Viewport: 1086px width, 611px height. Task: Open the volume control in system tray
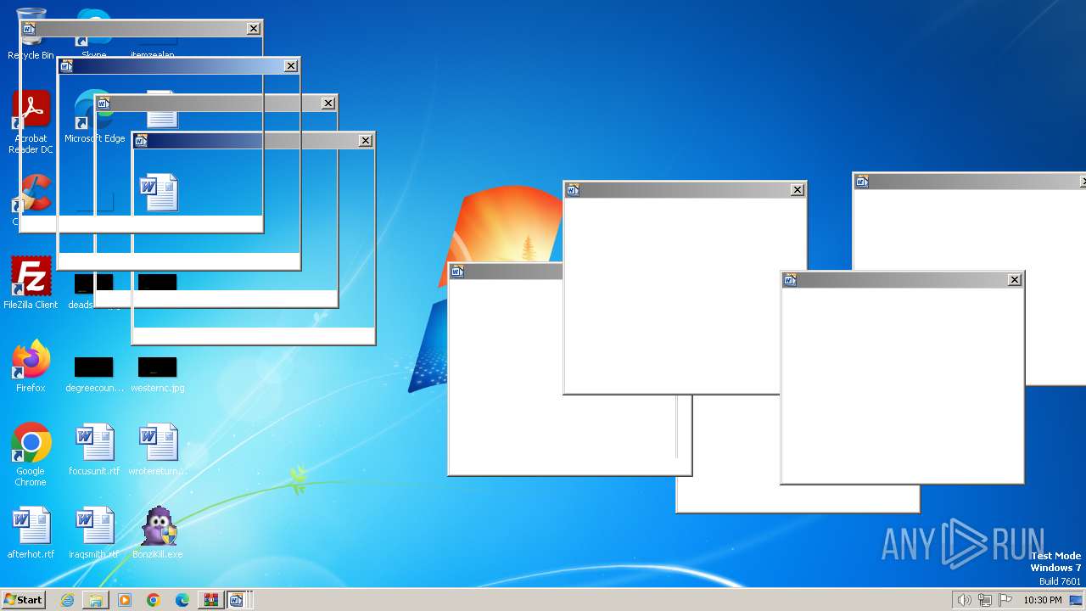click(964, 600)
